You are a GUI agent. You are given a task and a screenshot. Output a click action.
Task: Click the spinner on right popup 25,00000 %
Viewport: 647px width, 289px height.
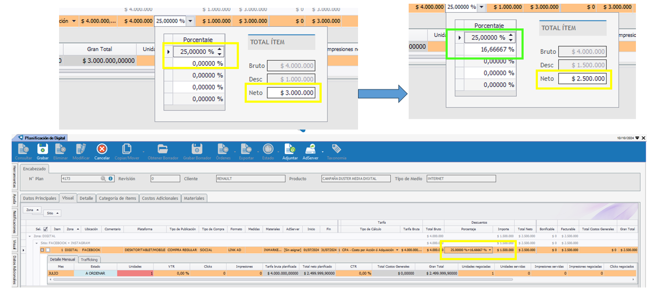tap(510, 37)
